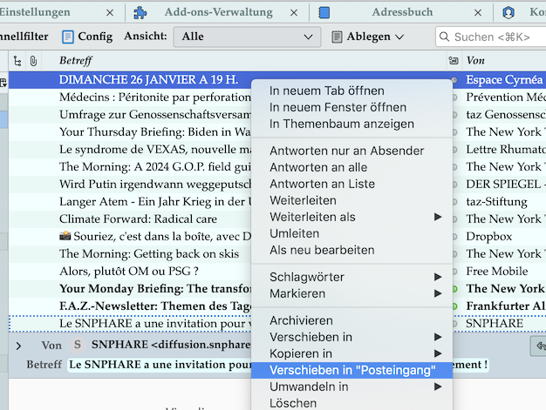Viewport: 546px width, 410px height.
Task: Expand the Ablegen dropdown menu
Action: pyautogui.click(x=399, y=37)
